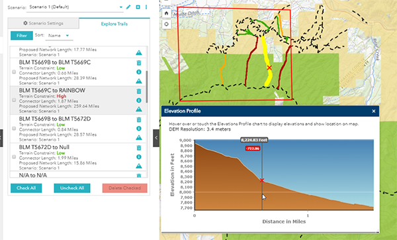
Task: Click the red X marker on elevation chart
Action: [262, 180]
